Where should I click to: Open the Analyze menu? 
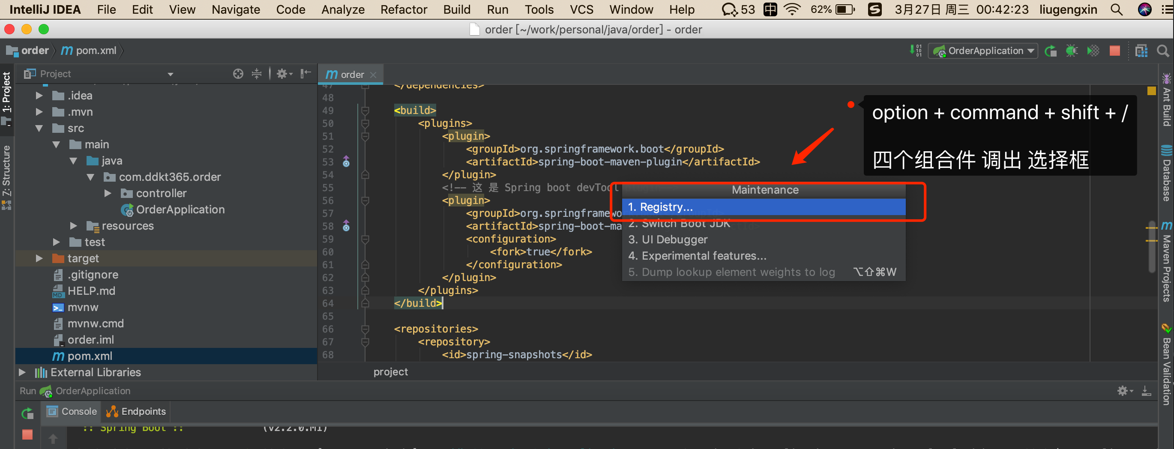[343, 9]
